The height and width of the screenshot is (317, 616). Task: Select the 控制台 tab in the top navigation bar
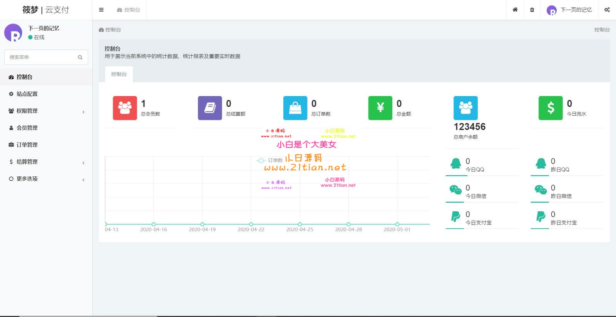tap(129, 10)
